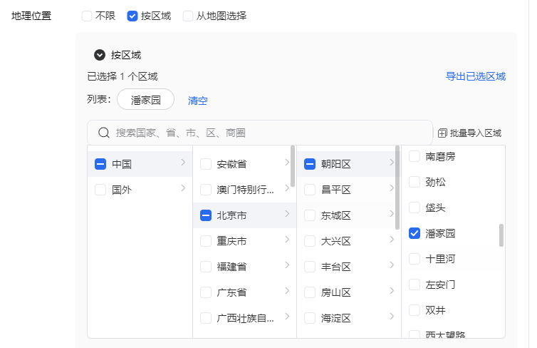Collapse the 按区域 section arrow icon
This screenshot has width=537, height=348.
[x=100, y=55]
